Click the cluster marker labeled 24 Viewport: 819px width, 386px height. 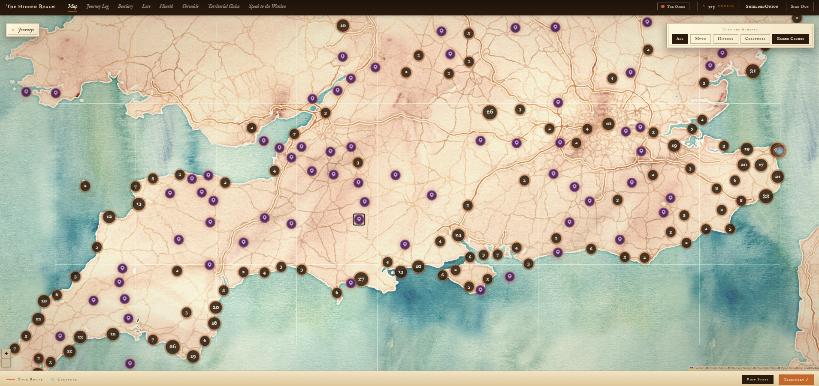pos(458,235)
